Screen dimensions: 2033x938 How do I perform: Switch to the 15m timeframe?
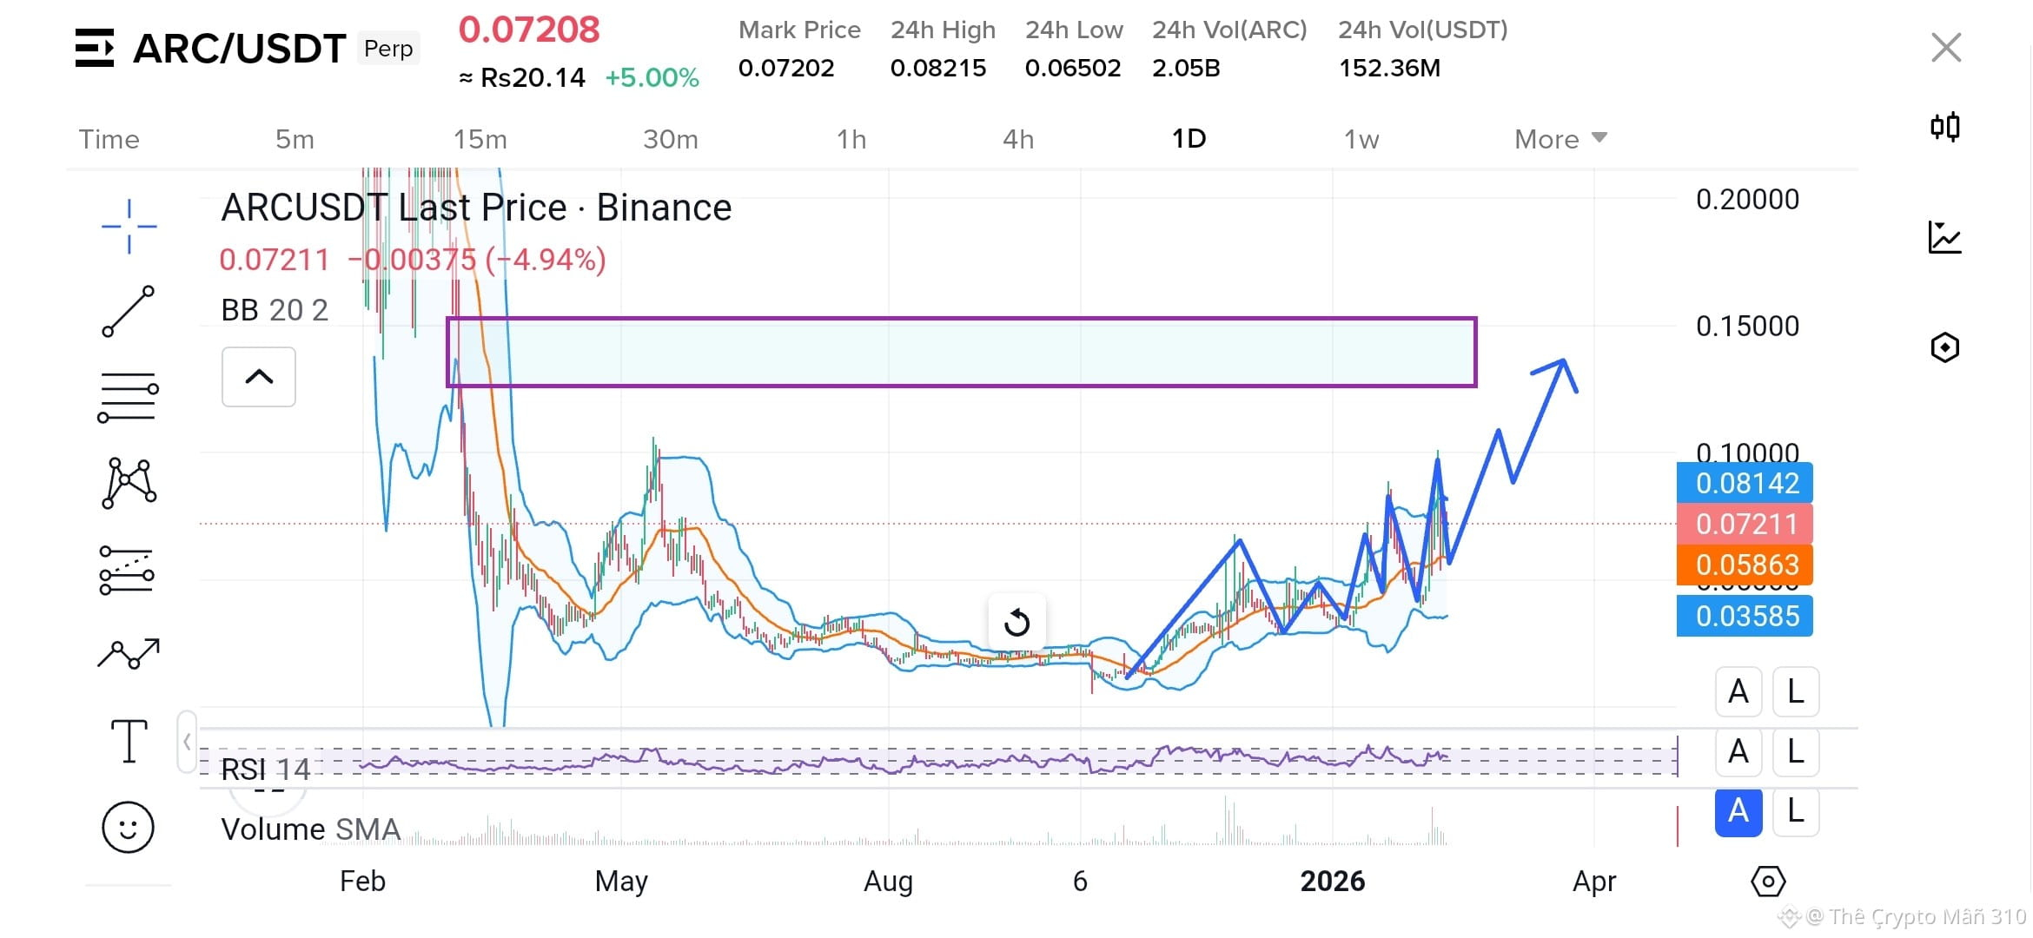(x=480, y=139)
